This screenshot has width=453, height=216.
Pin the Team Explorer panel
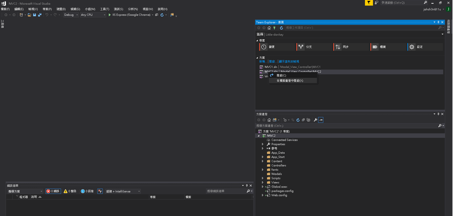(438, 22)
